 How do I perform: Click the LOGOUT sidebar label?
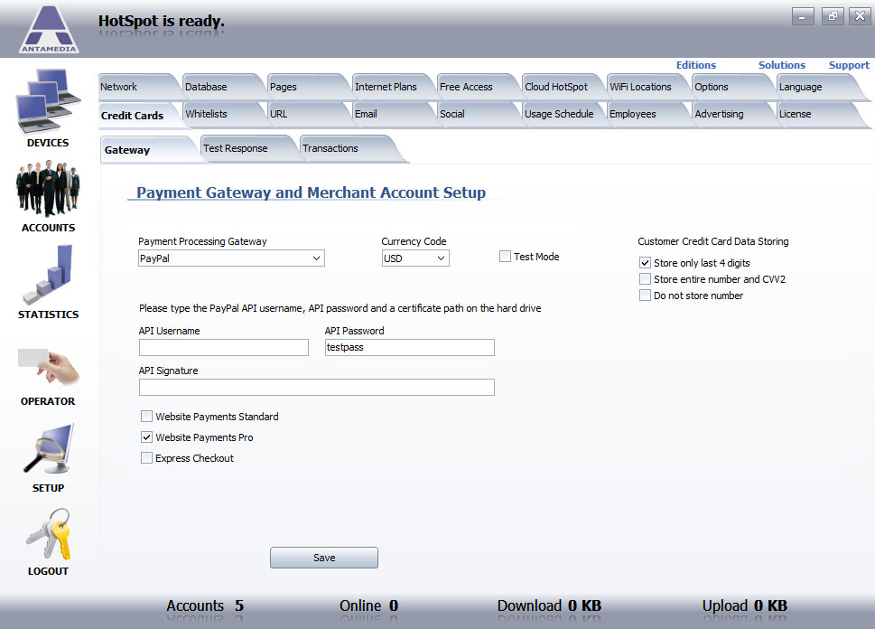[48, 571]
